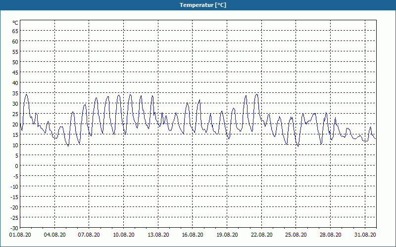Select the 0 value on the y-axis
The width and height of the screenshot is (396, 247).
(17, 166)
